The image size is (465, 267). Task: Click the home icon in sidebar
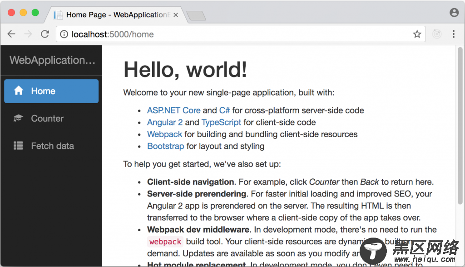click(18, 91)
